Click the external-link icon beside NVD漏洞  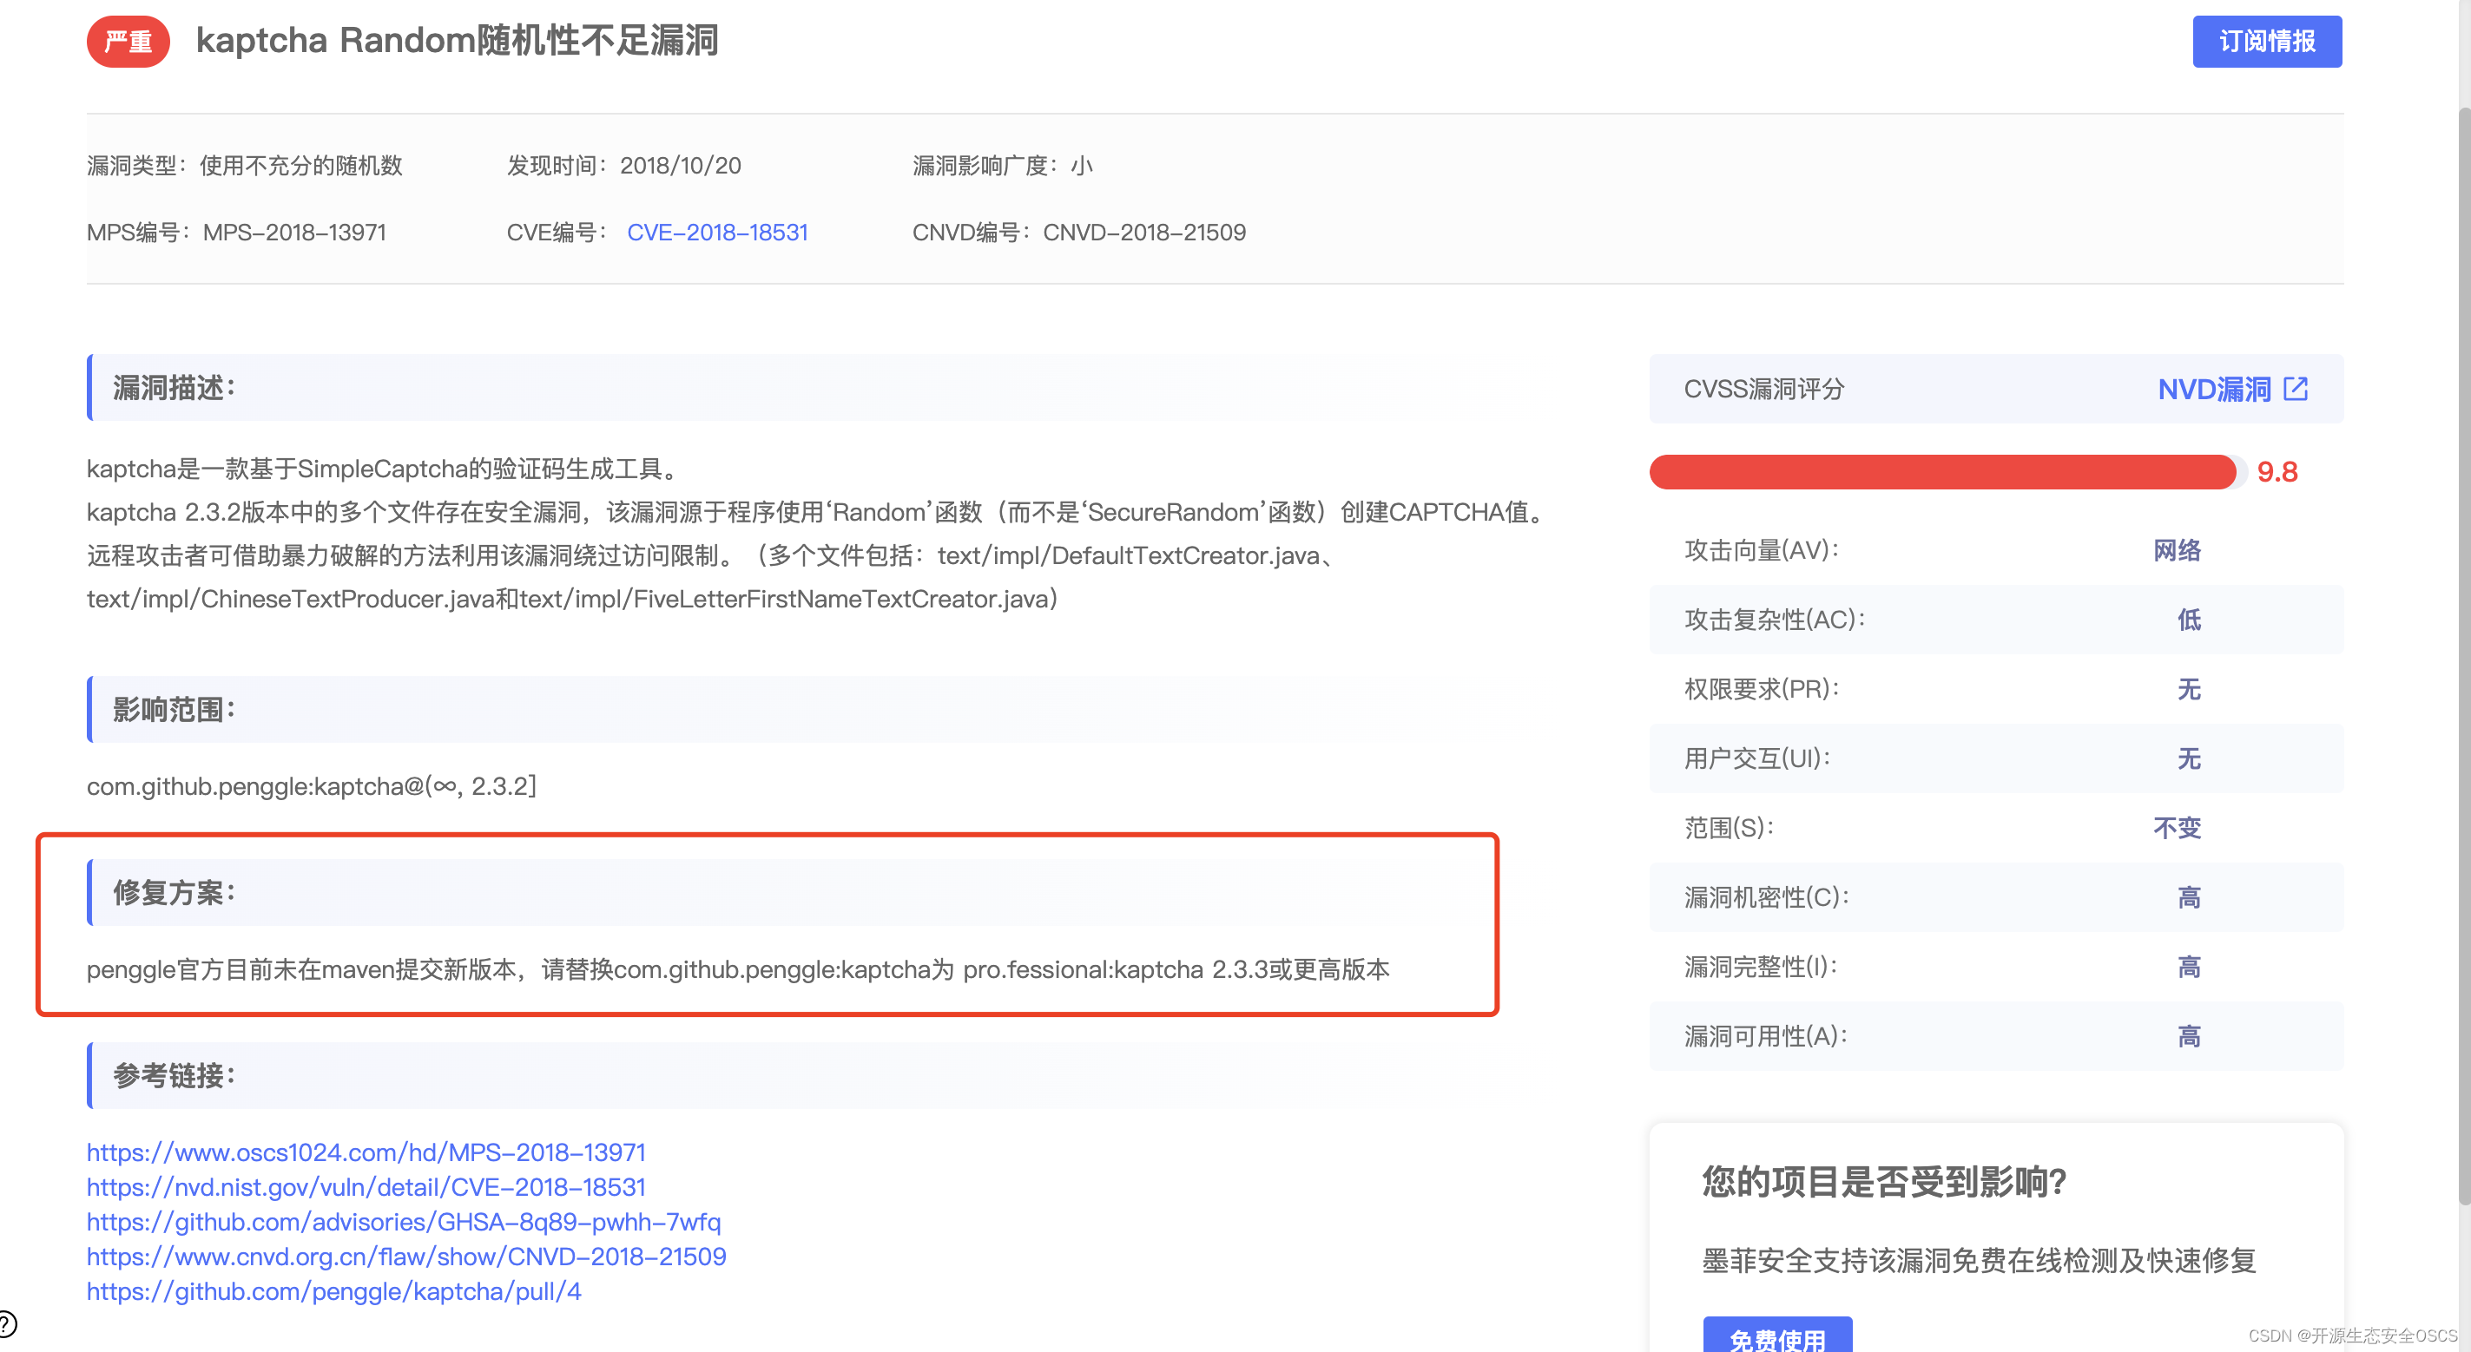coord(2297,390)
